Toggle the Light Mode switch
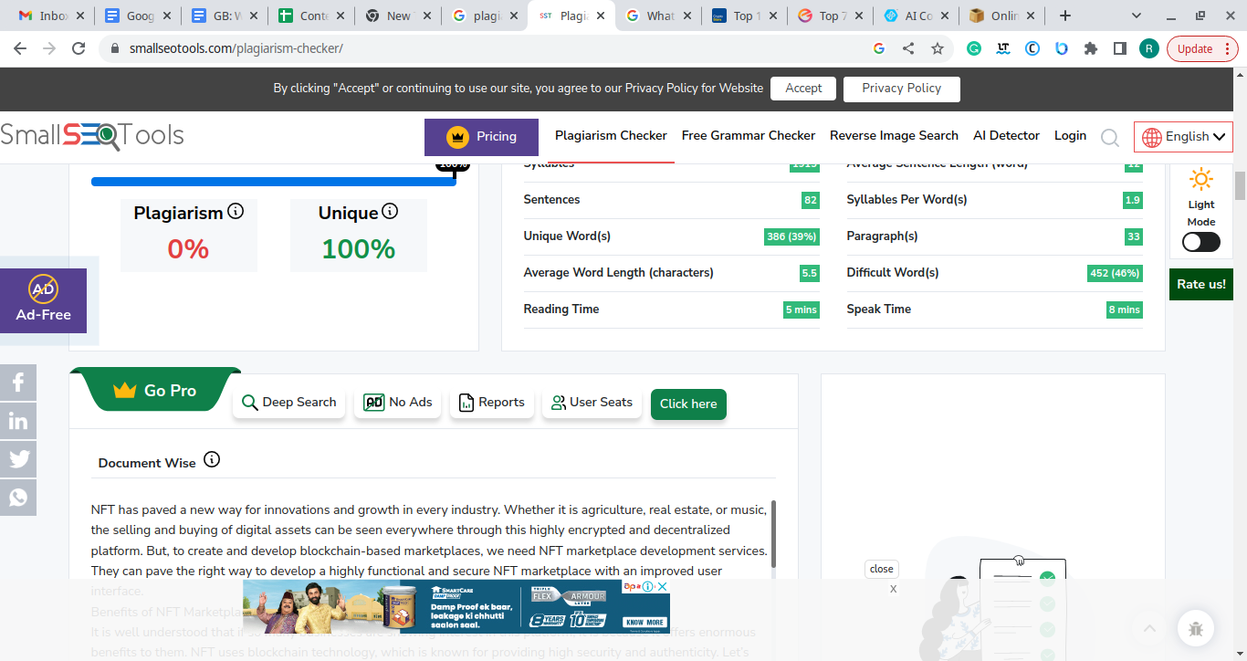The image size is (1247, 661). click(1200, 242)
